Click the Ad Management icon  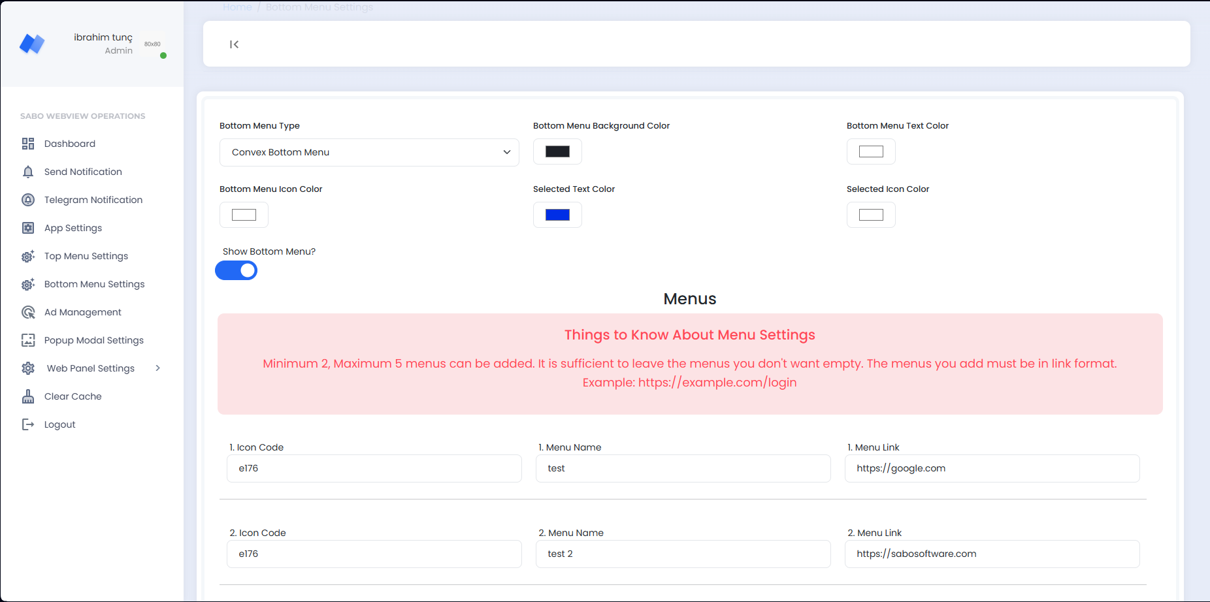point(28,311)
